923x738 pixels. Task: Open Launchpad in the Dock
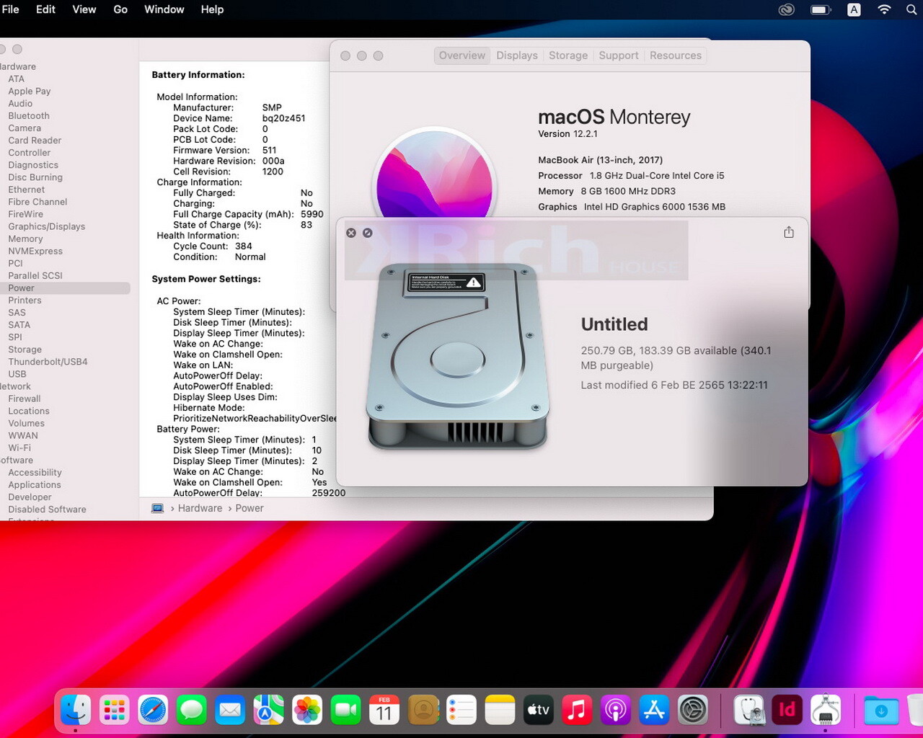pos(115,710)
